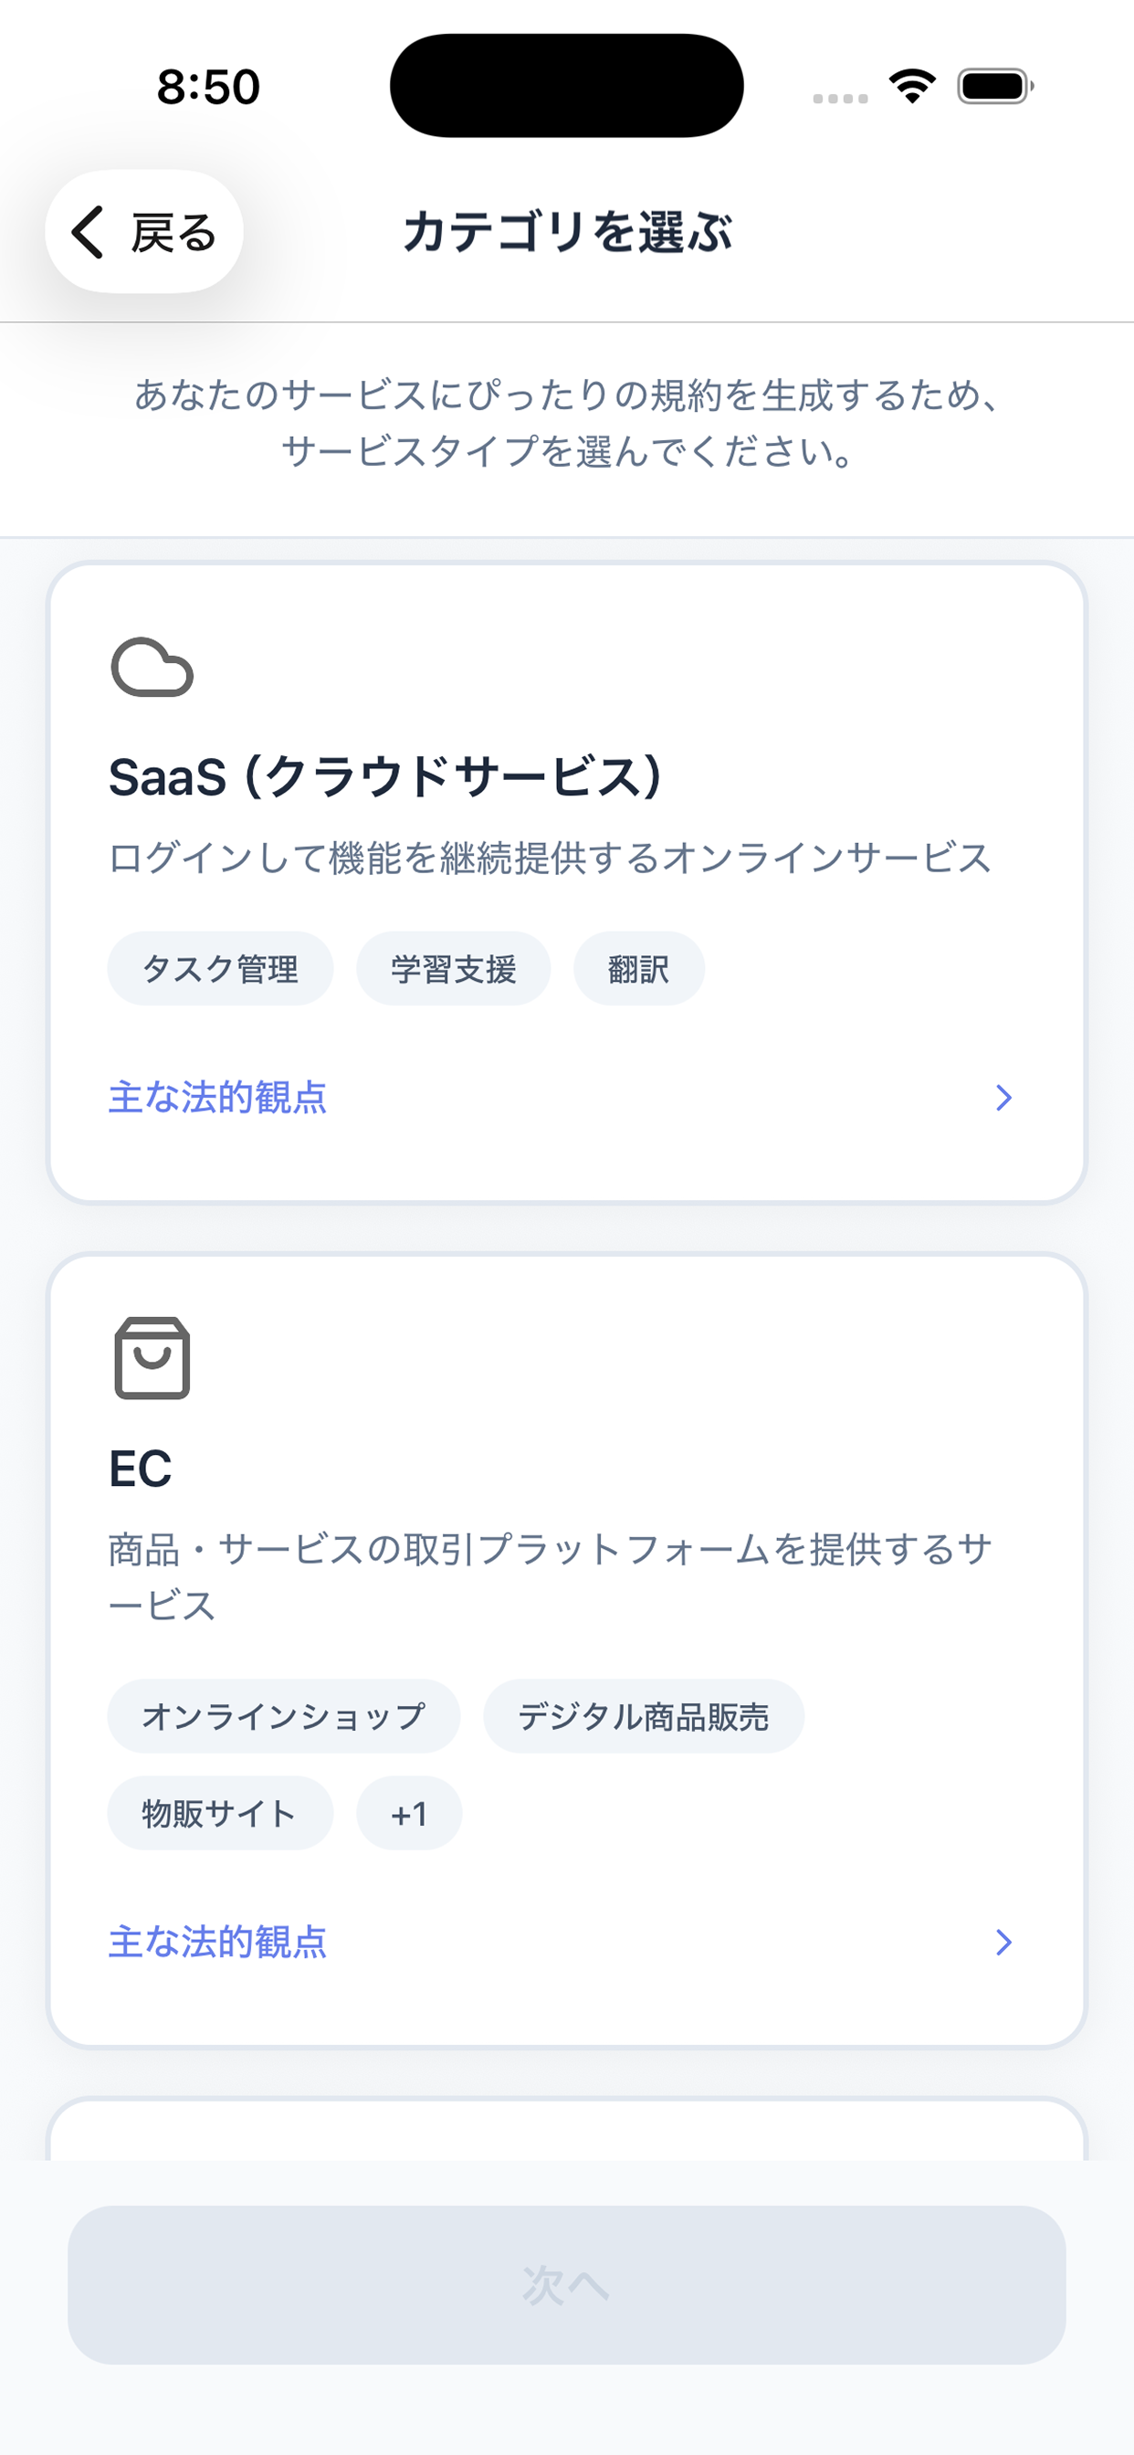Image resolution: width=1134 pixels, height=2455 pixels.
Task: Tap the cloud icon on SaaS card
Action: pos(152,667)
